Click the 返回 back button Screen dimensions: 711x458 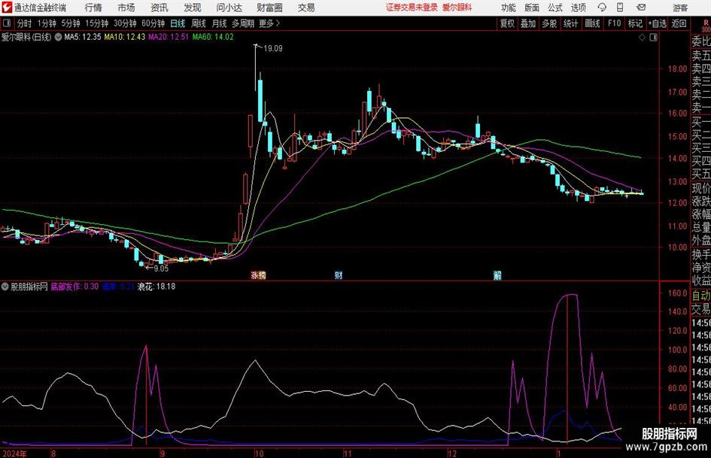tap(679, 23)
